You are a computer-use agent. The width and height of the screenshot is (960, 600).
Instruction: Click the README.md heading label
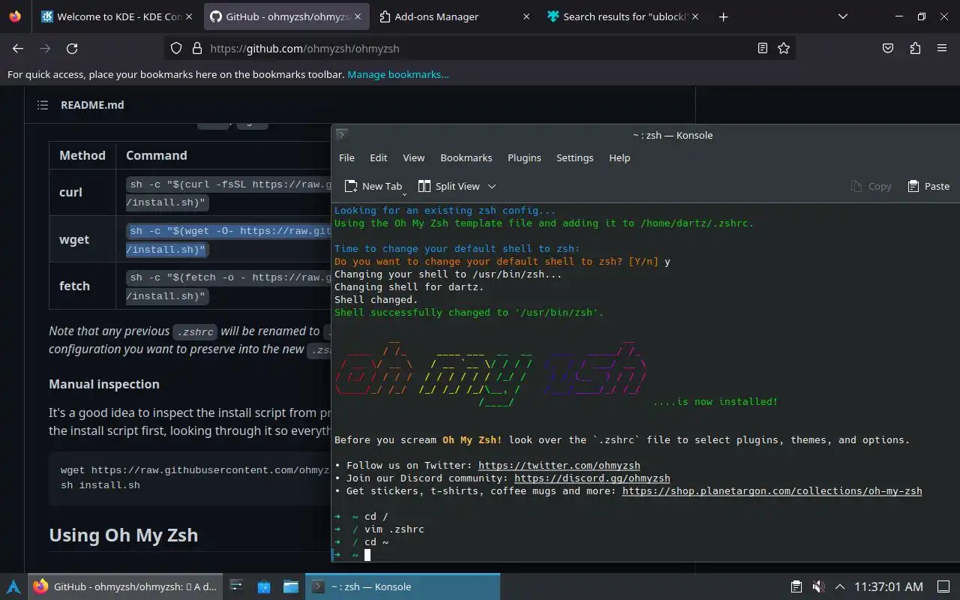92,105
